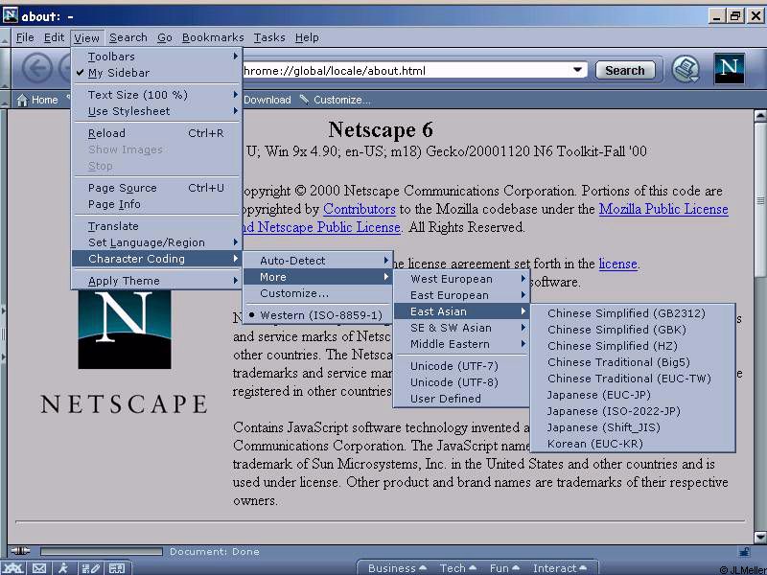This screenshot has height=575, width=767.
Task: Open Composer icon in the component bar
Action: (91, 568)
